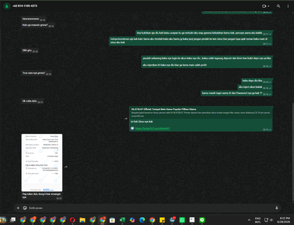Open the green situs link URL
Viewport: 294px width, 225px height.
click(x=152, y=129)
